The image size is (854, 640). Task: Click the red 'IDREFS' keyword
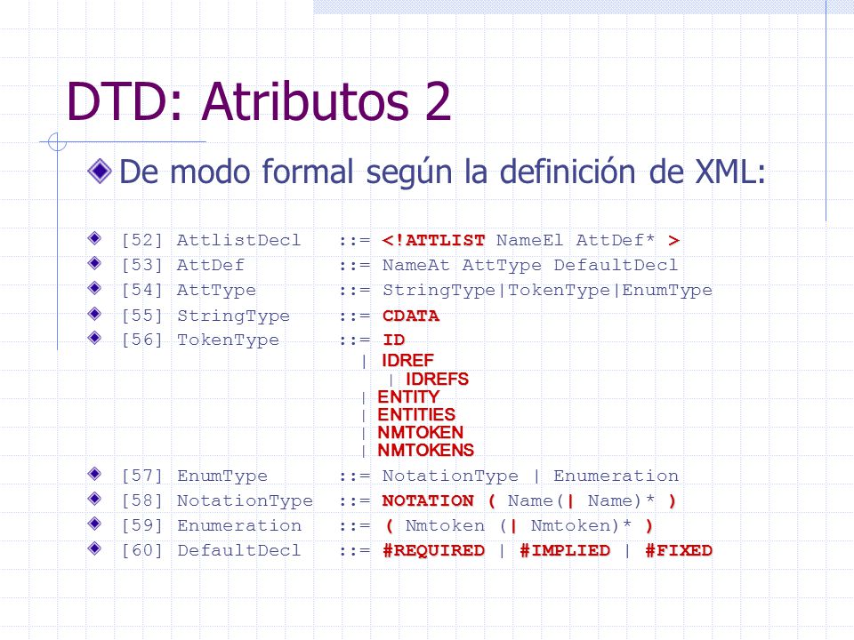pos(438,379)
